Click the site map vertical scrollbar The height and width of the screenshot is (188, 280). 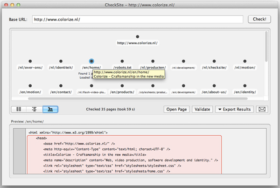[x=266, y=47]
